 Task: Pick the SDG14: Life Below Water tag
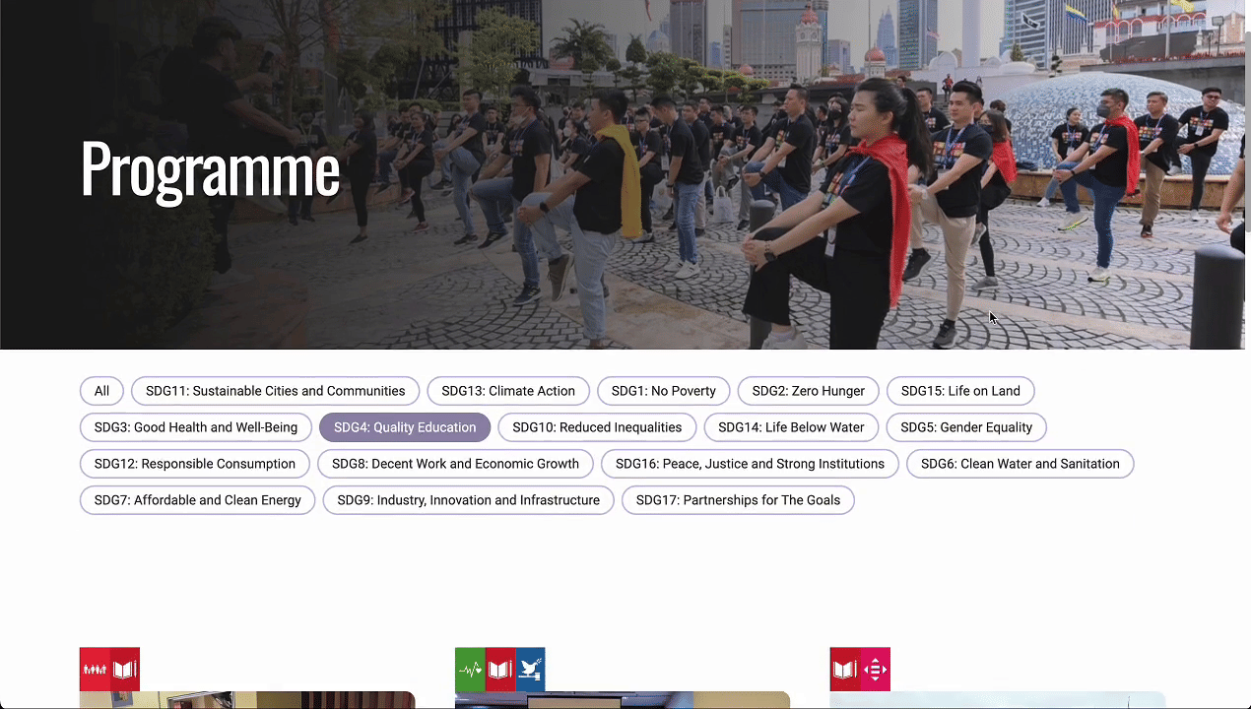(x=791, y=427)
